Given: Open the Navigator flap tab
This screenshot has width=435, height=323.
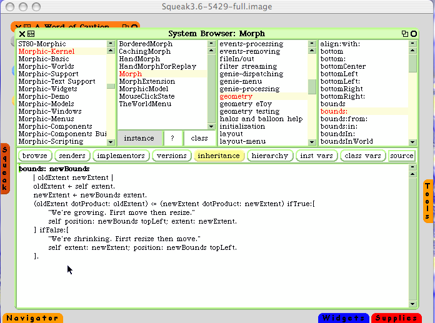Looking at the screenshot, I should 32,318.
